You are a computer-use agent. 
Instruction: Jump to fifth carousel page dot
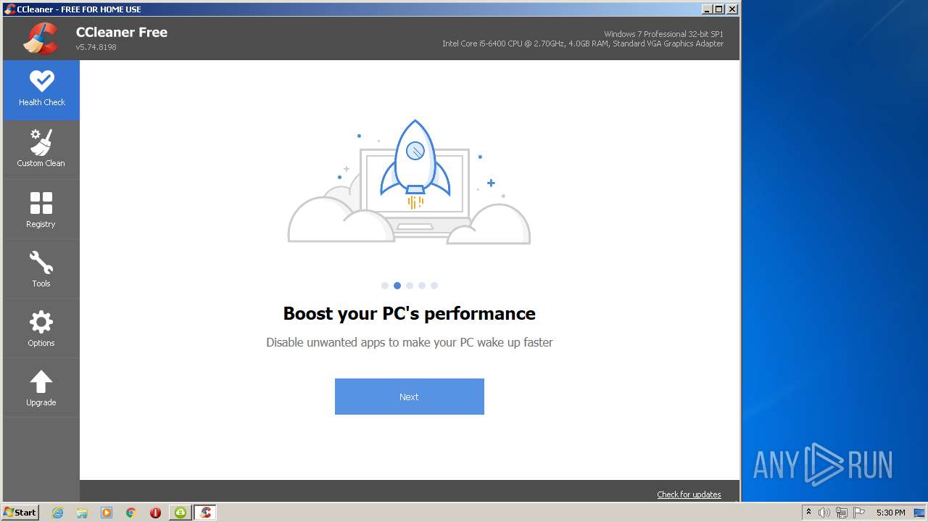point(434,286)
